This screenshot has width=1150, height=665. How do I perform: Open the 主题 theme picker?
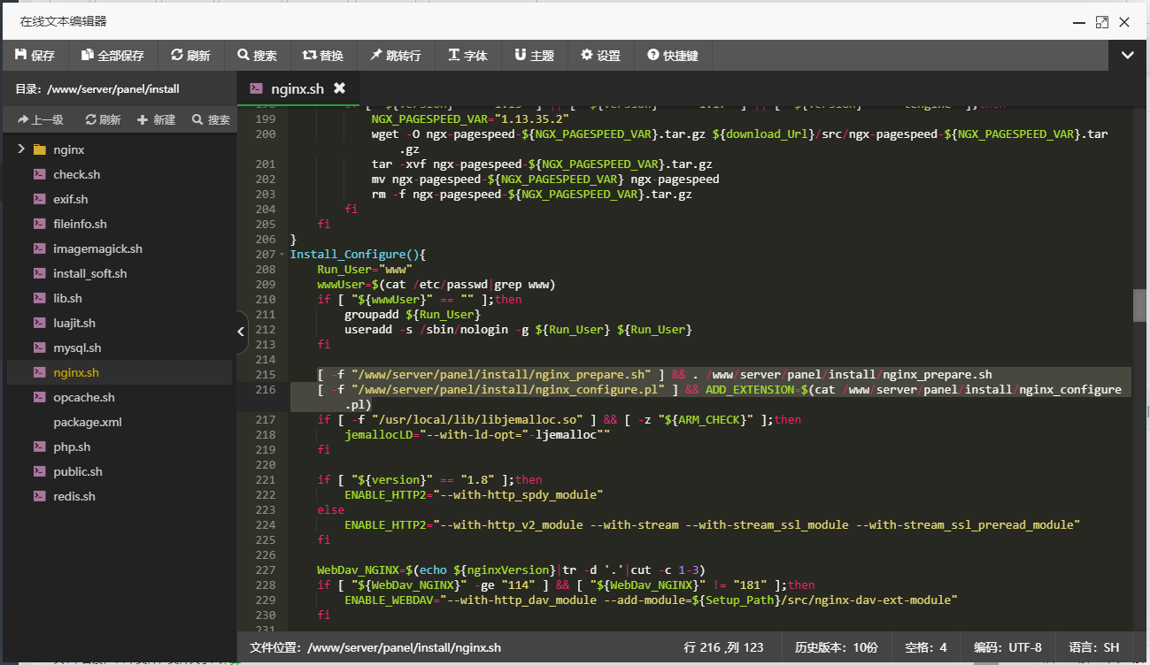[x=535, y=55]
